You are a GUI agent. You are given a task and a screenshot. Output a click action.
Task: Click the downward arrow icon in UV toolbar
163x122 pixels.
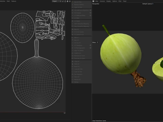click(x=70, y=1)
